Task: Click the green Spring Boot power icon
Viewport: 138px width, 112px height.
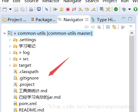Action: [116, 9]
